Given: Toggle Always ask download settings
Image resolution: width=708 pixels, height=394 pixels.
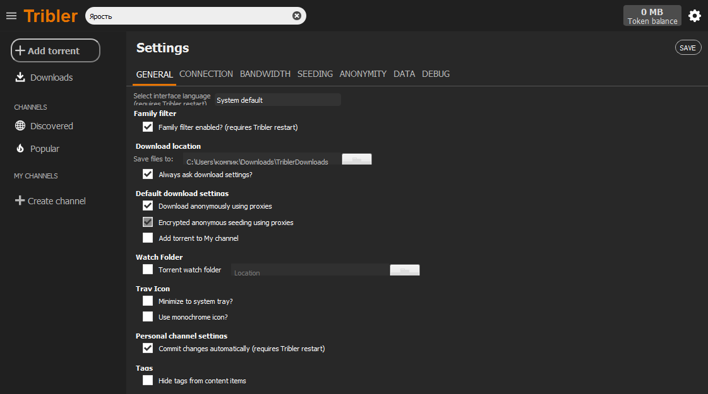Looking at the screenshot, I should [x=148, y=175].
